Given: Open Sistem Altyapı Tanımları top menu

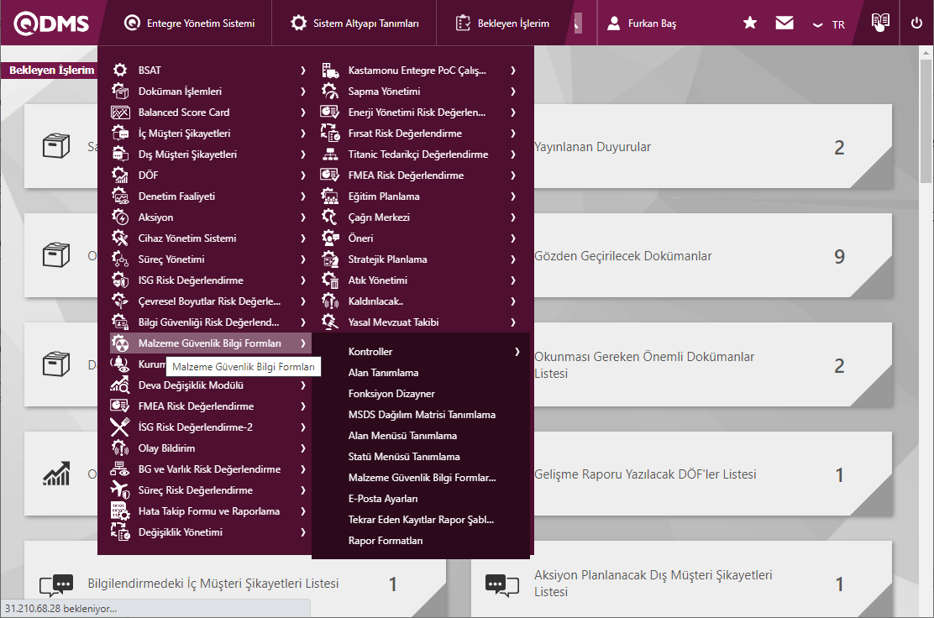Looking at the screenshot, I should click(x=354, y=24).
